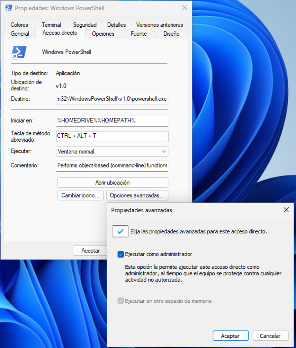Screen dimensions: 296x348
Task: Click the Abrir ubicación button
Action: pos(113,182)
